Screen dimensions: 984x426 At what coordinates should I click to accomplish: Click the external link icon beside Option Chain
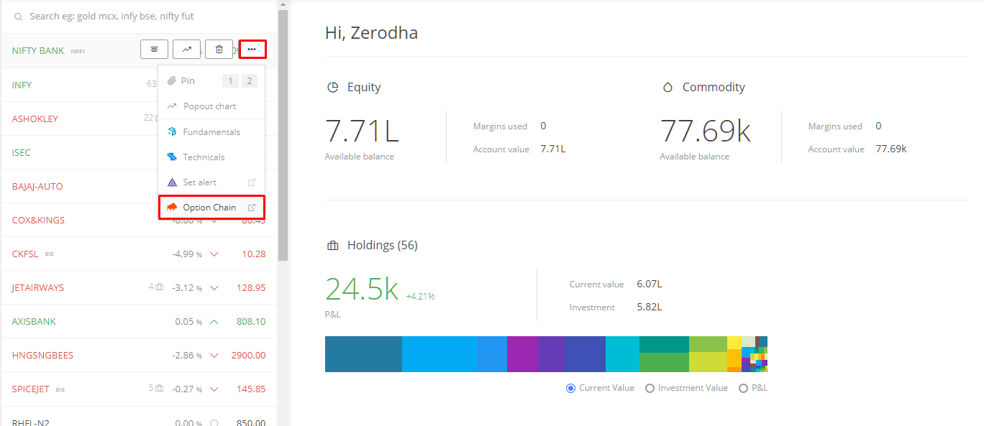(252, 208)
